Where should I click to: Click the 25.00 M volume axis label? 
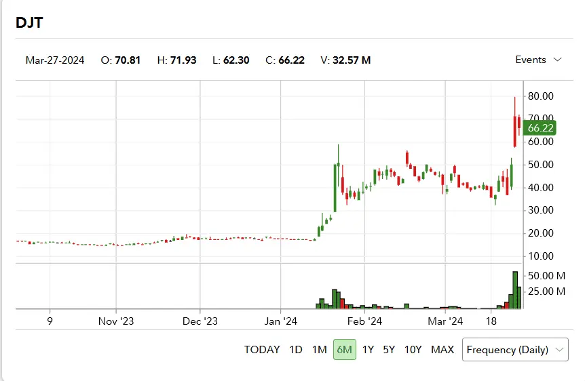(x=546, y=291)
